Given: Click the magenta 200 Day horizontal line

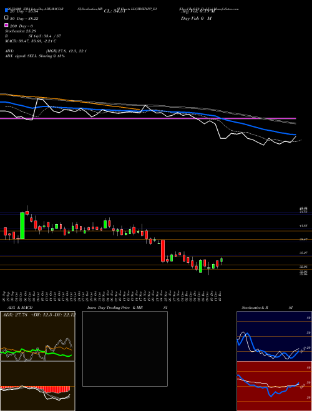Looking at the screenshot, I should [x=148, y=118].
